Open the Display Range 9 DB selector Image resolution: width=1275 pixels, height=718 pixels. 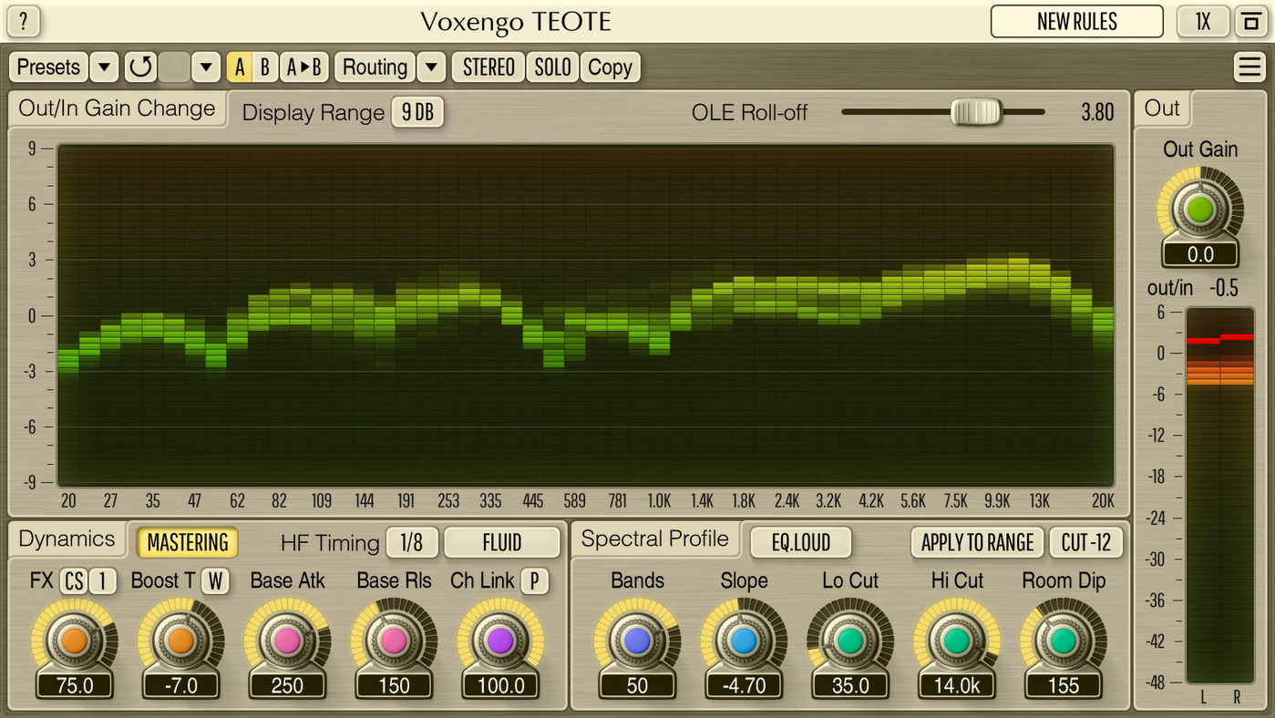(x=417, y=112)
